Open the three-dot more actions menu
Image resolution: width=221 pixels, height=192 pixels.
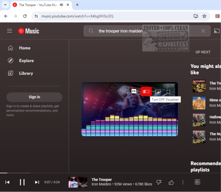[183, 182]
